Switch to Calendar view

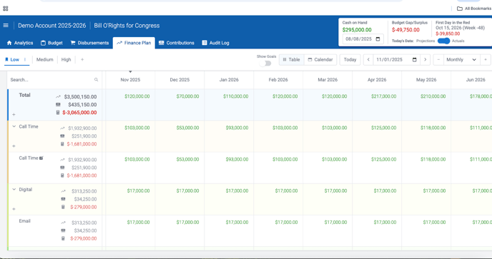coord(320,59)
